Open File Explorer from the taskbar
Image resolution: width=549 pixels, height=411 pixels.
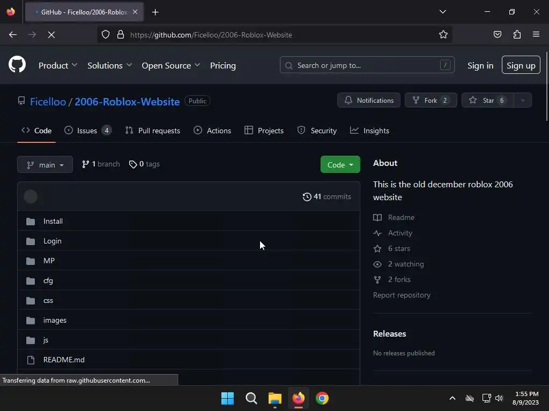click(275, 398)
